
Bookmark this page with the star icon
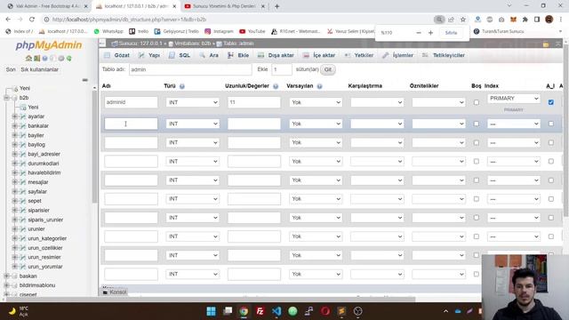(463, 20)
